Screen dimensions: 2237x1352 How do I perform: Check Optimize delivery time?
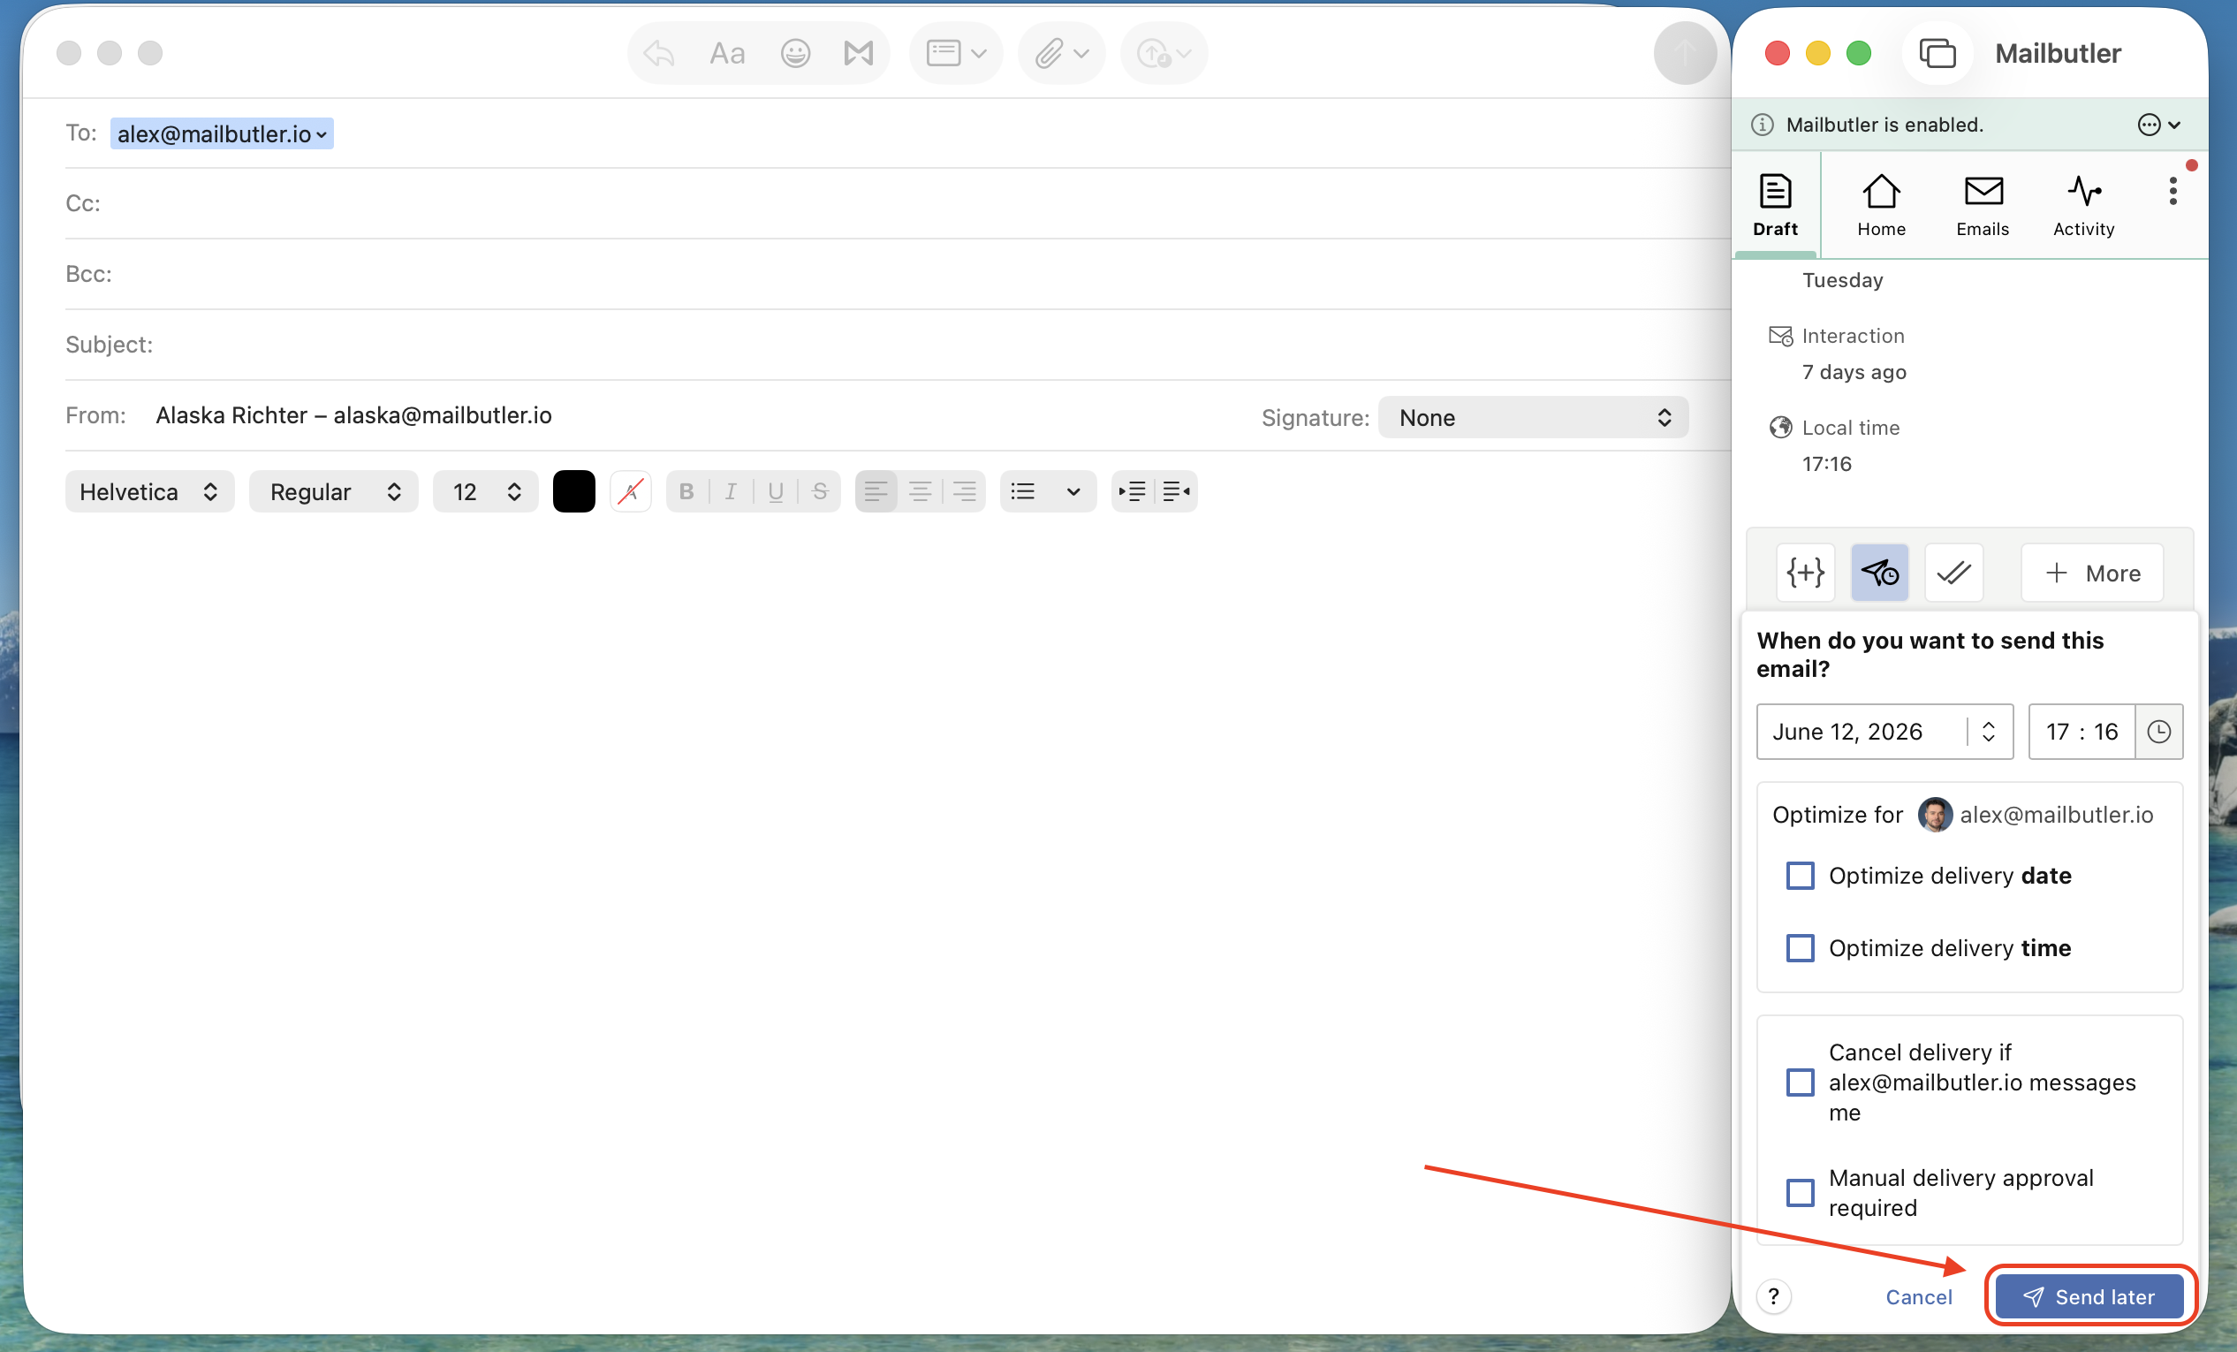[x=1800, y=948]
